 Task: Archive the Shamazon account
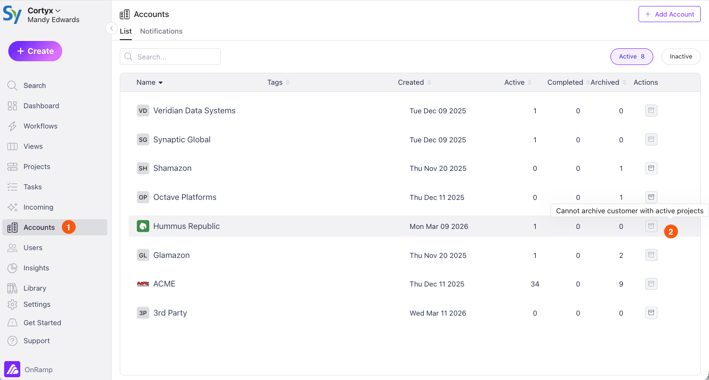click(x=651, y=168)
